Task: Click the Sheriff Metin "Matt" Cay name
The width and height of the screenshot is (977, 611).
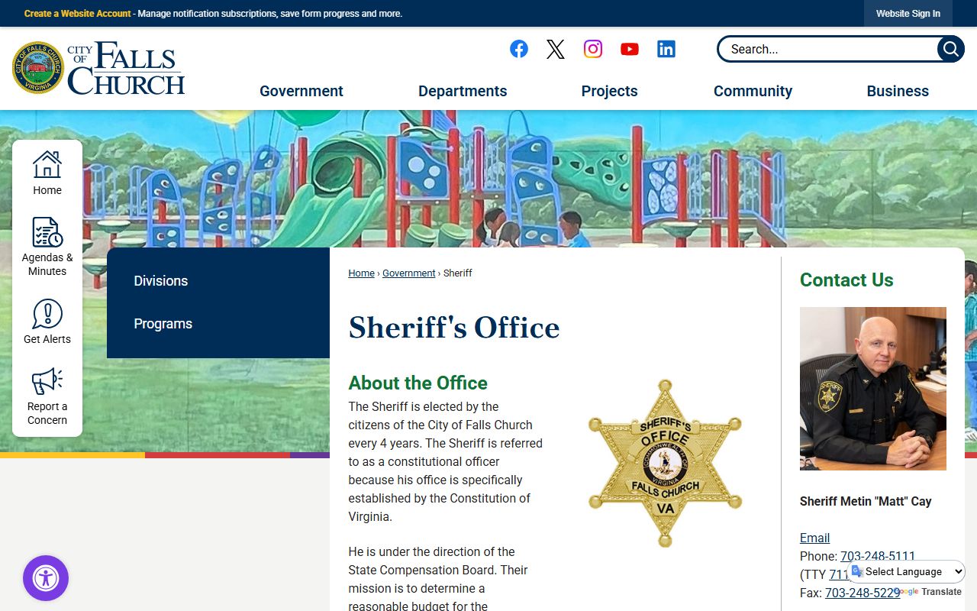Action: (866, 502)
